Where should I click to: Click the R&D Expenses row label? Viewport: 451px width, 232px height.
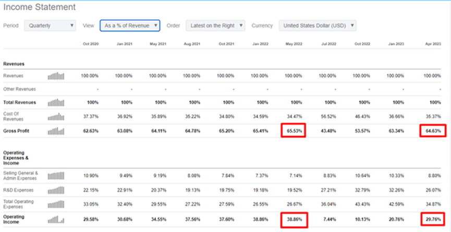tap(18, 190)
